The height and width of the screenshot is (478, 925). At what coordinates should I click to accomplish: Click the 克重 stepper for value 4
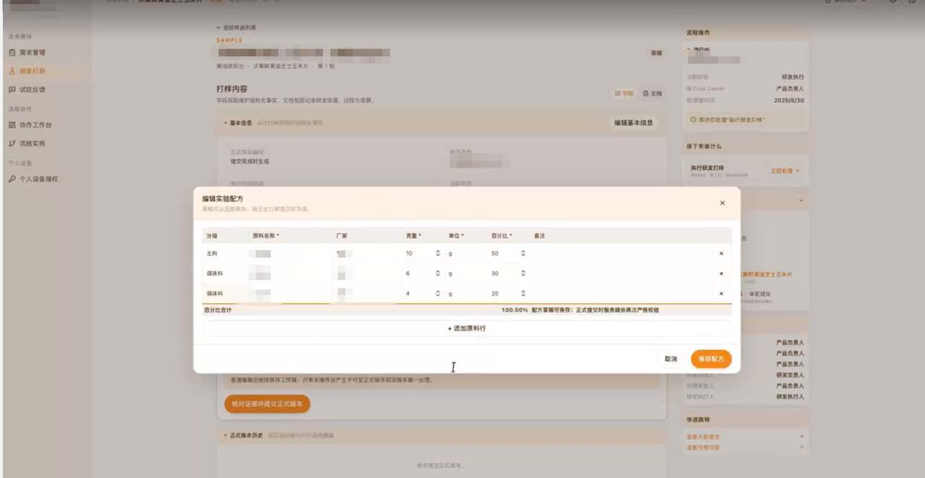click(437, 294)
